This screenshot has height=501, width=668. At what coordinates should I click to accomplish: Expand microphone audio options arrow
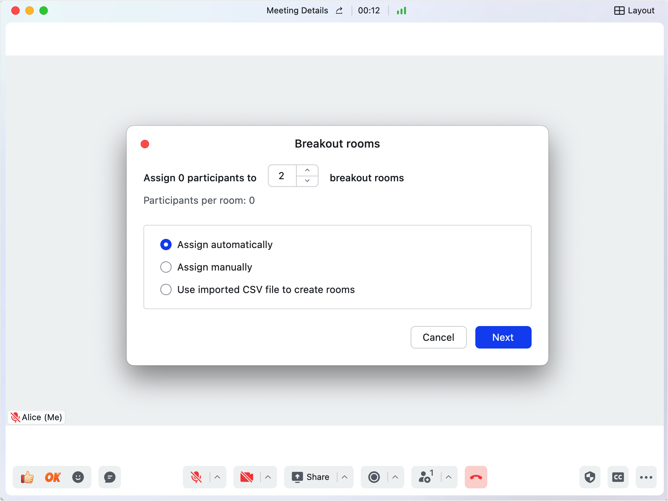click(217, 477)
